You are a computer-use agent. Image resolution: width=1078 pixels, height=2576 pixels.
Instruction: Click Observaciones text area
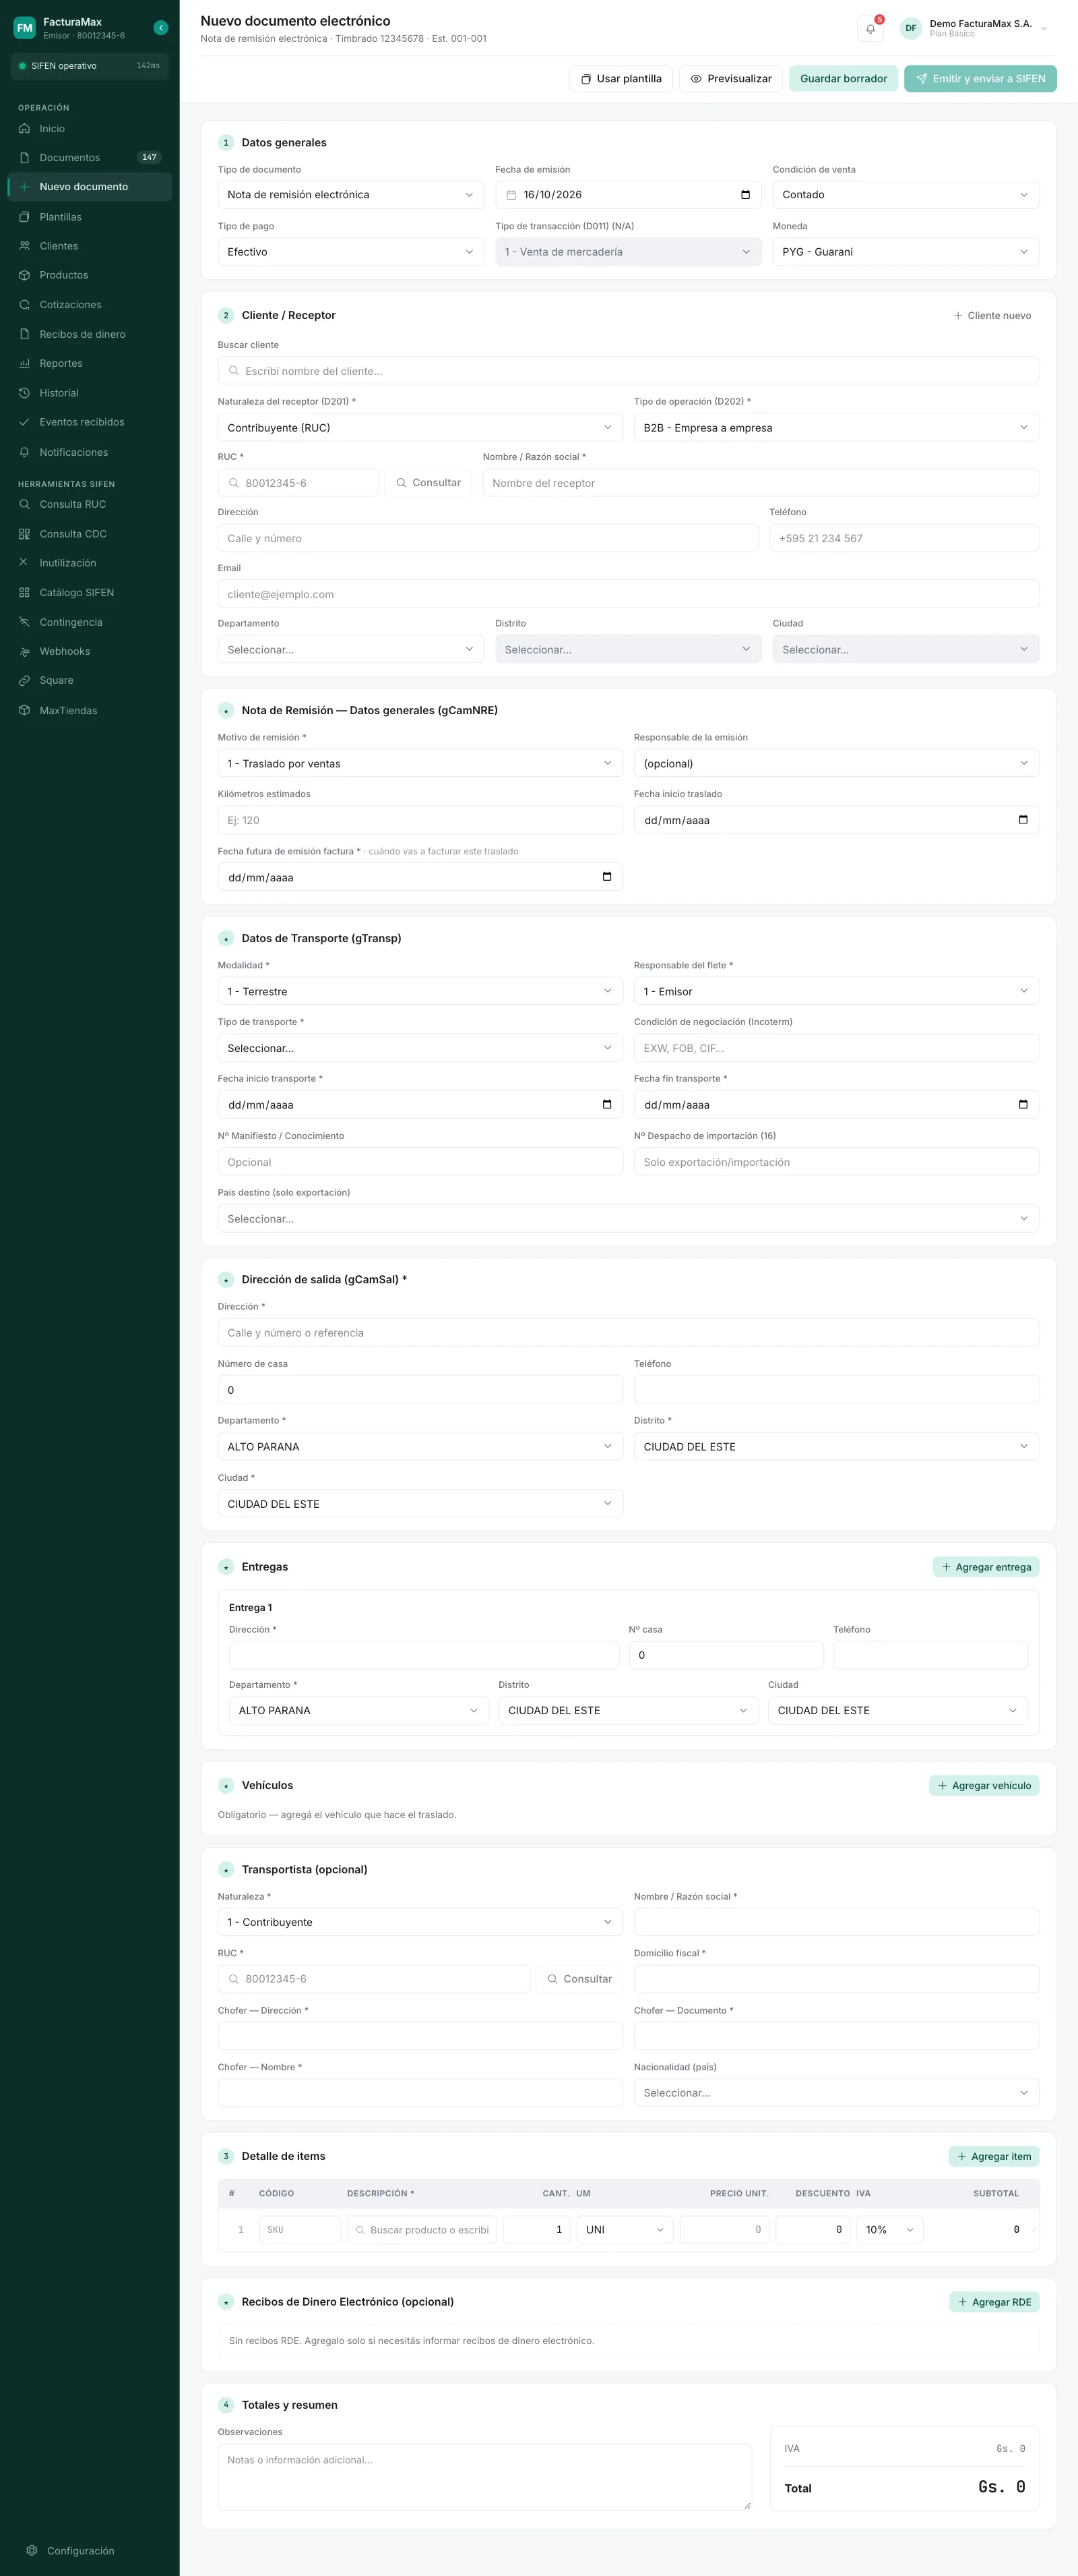click(484, 2477)
